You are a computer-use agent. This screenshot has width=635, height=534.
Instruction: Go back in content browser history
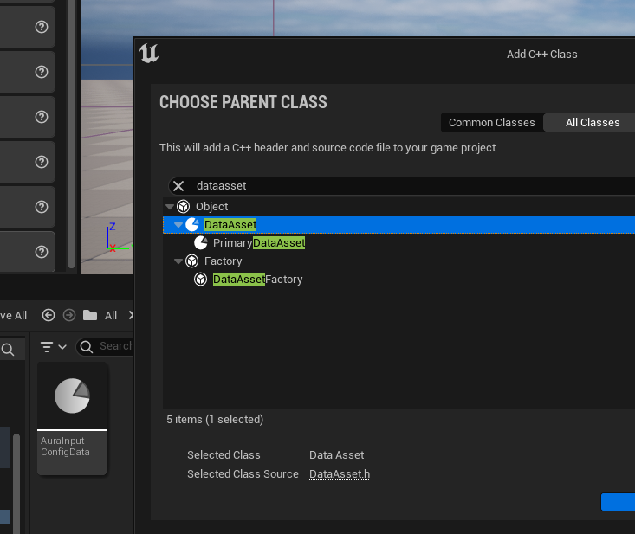pyautogui.click(x=49, y=315)
